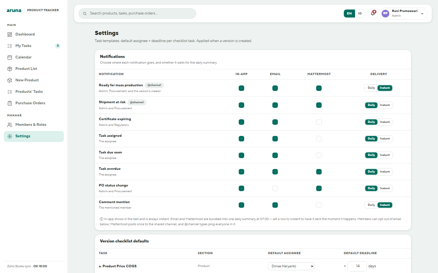Screen dimensions: 438x273
Task: Expand the Rani Prameswari account menu
Action: 404,13
